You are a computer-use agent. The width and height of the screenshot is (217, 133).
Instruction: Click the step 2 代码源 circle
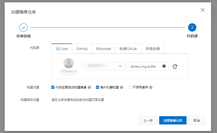[x=192, y=27]
